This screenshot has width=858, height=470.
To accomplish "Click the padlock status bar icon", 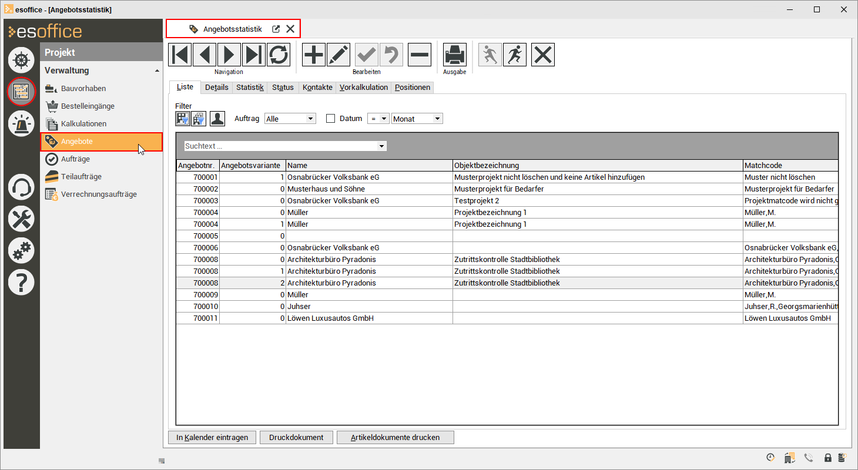I will (x=827, y=458).
